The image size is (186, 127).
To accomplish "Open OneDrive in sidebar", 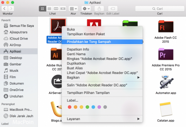I will pyautogui.click(x=19, y=90).
